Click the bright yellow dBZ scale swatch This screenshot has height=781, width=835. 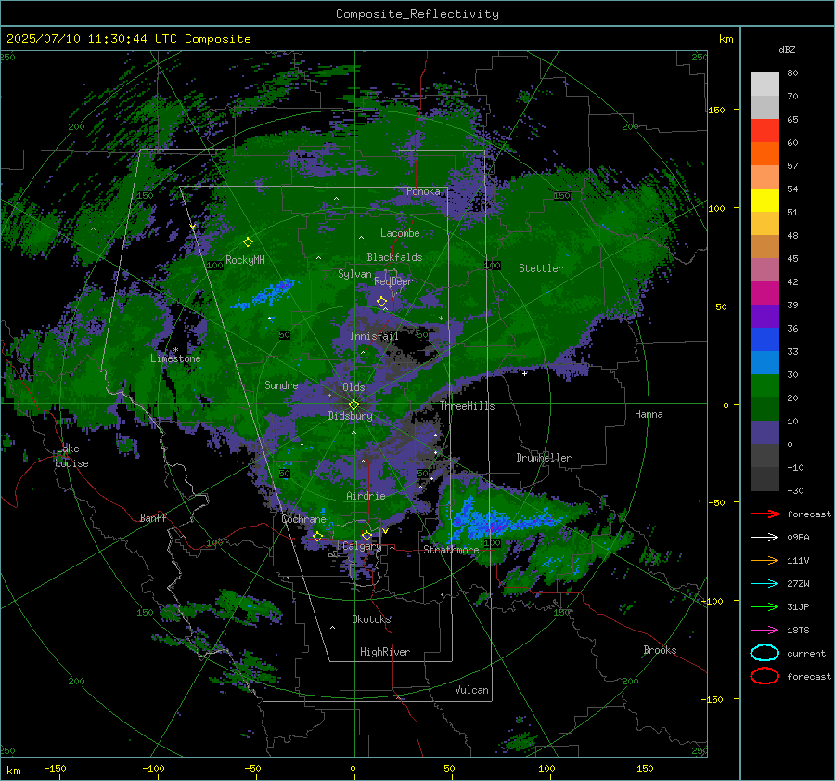[764, 200]
